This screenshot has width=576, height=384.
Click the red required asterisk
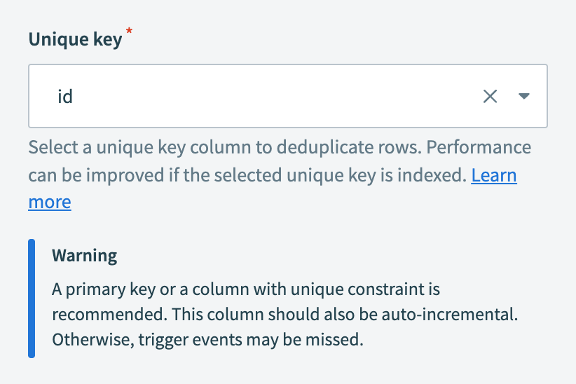(129, 34)
